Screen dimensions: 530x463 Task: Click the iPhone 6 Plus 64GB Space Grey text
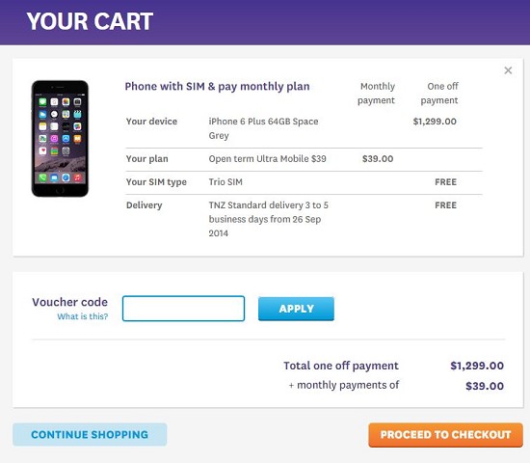(x=263, y=128)
